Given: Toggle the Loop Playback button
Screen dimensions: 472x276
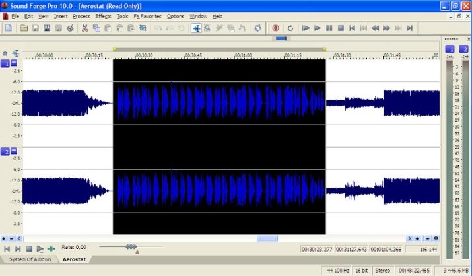Looking at the screenshot, I should tap(290, 28).
